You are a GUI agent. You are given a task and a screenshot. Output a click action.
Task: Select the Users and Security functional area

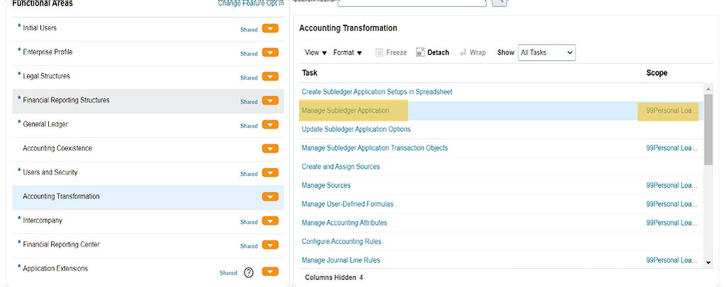50,172
